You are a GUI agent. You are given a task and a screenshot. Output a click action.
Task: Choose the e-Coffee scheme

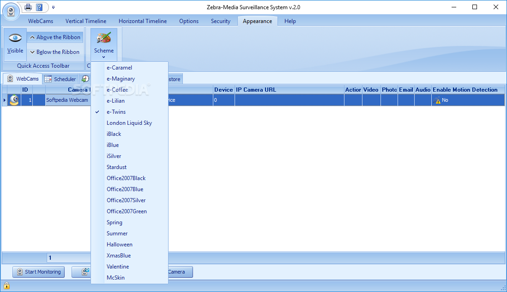tap(130, 90)
